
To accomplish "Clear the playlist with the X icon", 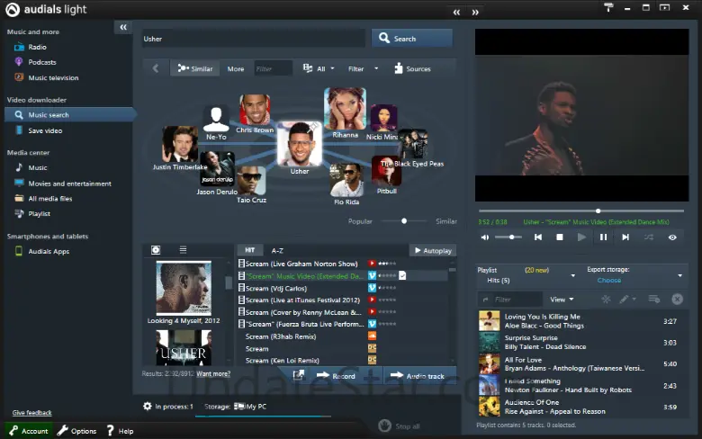I will [x=677, y=299].
